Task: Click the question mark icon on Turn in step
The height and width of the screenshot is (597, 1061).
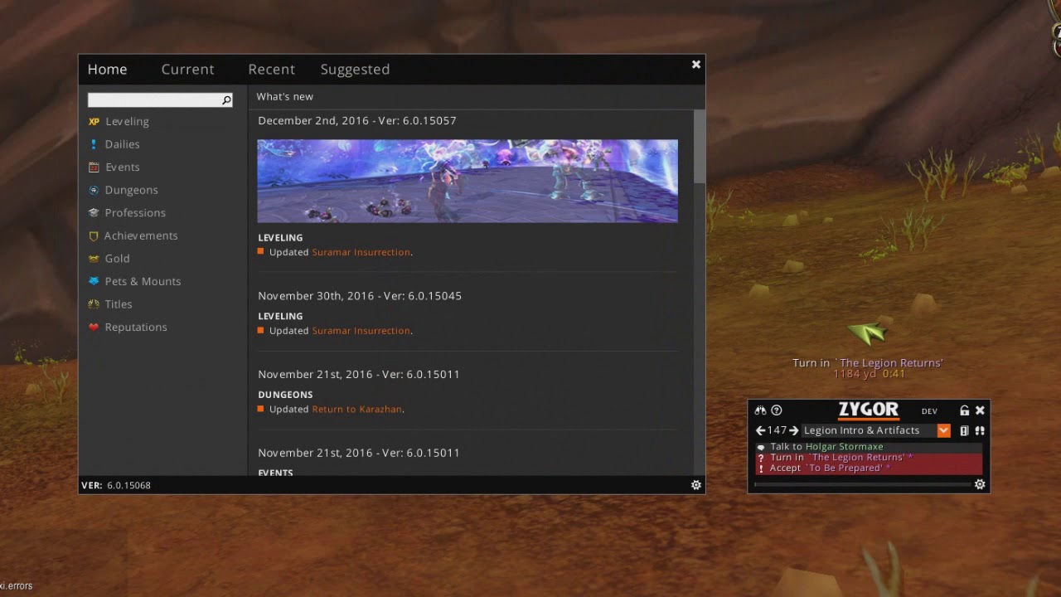Action: tap(761, 458)
